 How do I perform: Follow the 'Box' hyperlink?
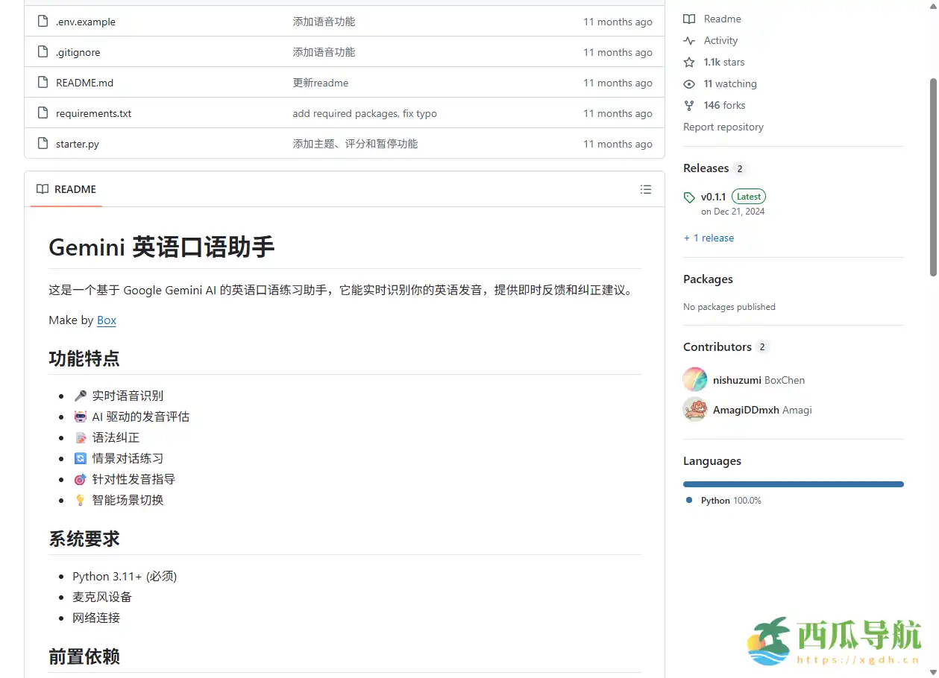tap(106, 320)
